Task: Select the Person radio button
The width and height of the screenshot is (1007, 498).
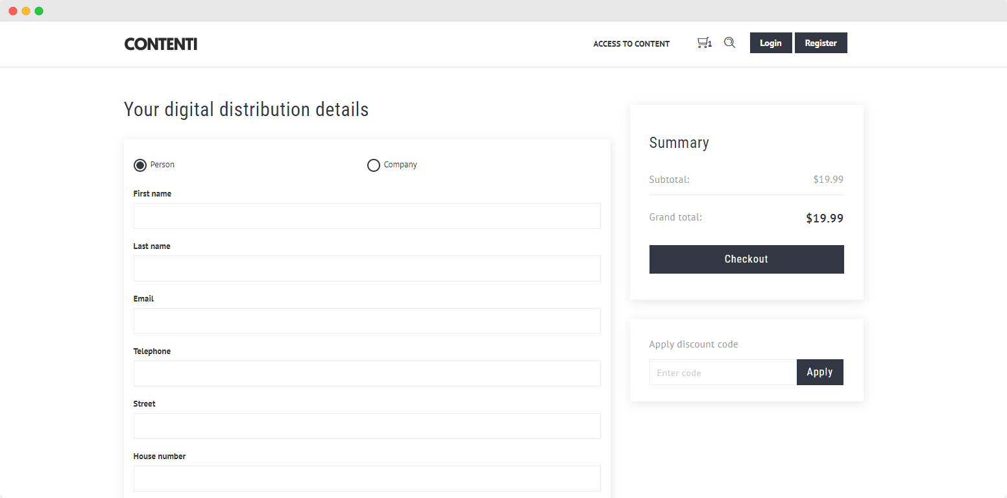Action: point(140,165)
